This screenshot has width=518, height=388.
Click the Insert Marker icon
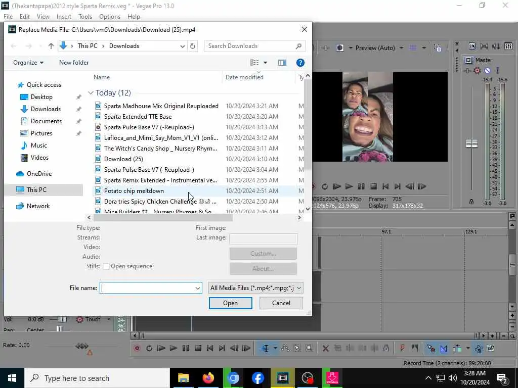click(x=402, y=348)
